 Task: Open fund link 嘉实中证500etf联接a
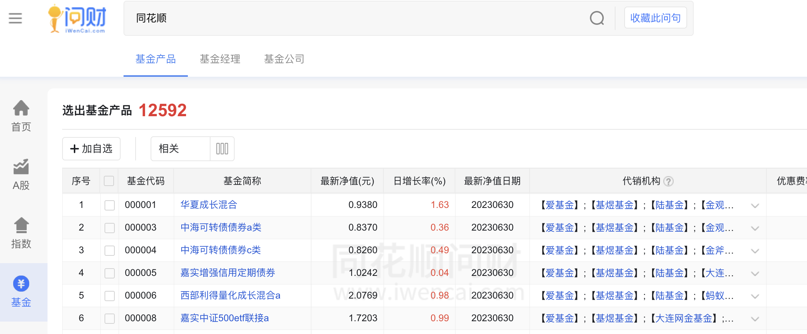(x=224, y=318)
